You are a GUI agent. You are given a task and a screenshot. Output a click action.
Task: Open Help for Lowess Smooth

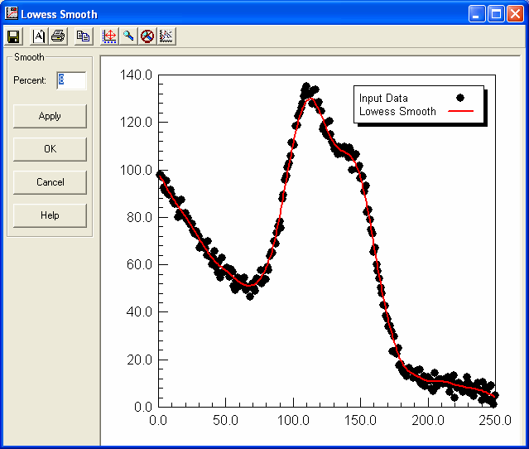point(50,215)
